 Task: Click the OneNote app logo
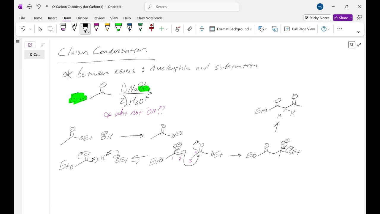tap(20, 7)
